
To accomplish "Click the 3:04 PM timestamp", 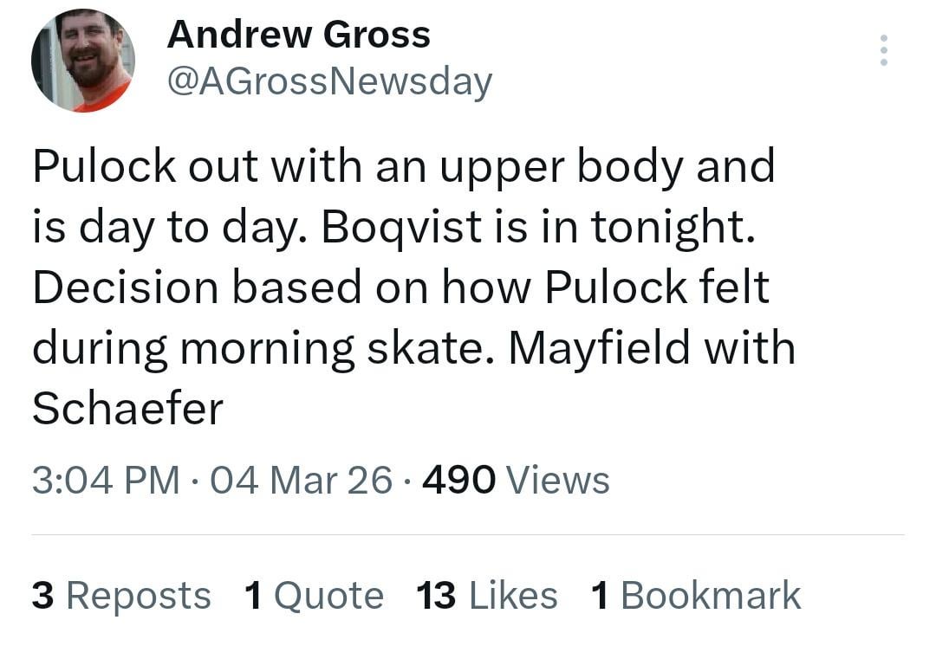I will coord(106,480).
